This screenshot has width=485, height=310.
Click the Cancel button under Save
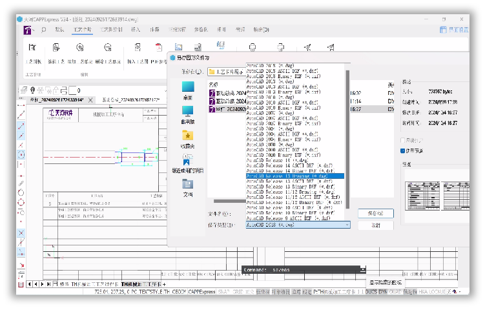coord(375,225)
